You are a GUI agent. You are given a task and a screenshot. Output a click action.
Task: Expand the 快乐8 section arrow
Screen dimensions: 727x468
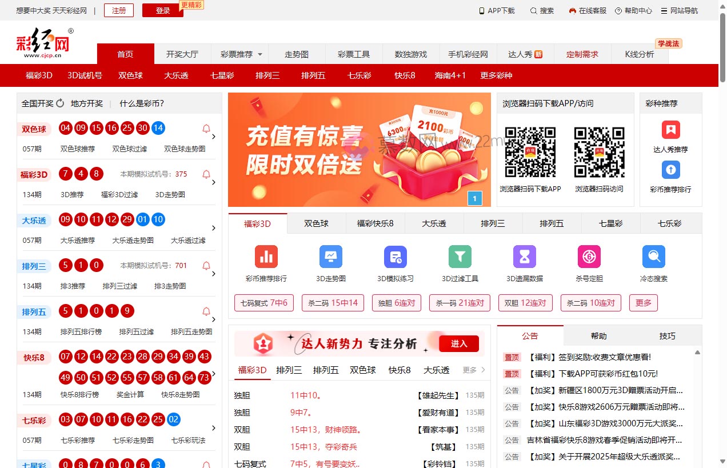point(213,375)
